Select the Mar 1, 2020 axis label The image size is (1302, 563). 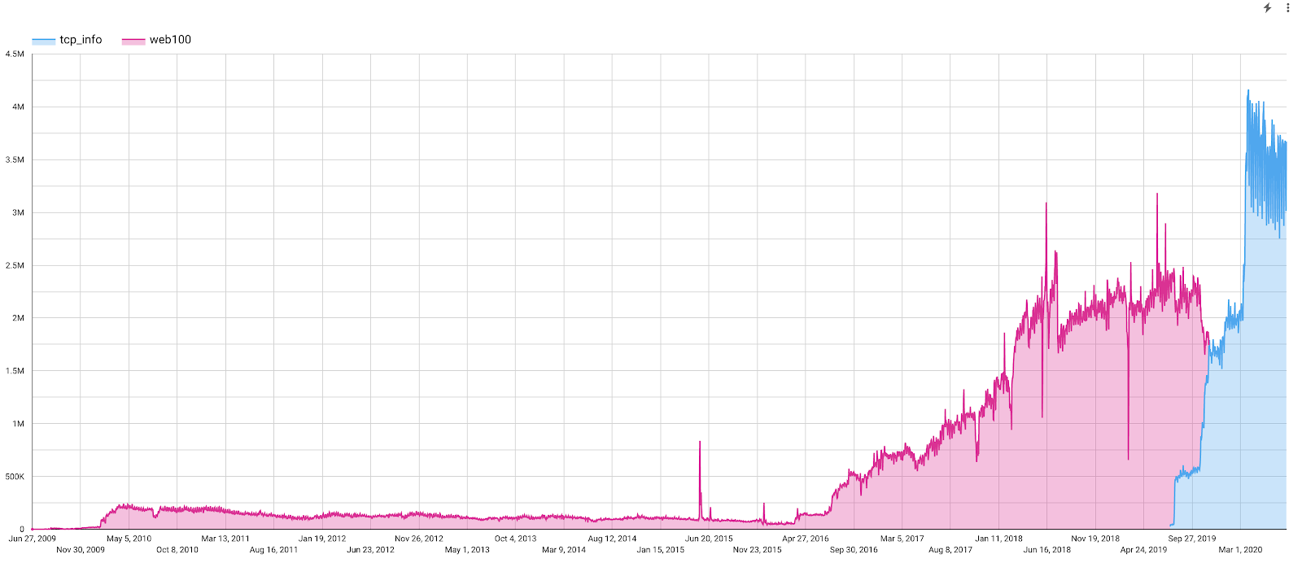point(1241,550)
